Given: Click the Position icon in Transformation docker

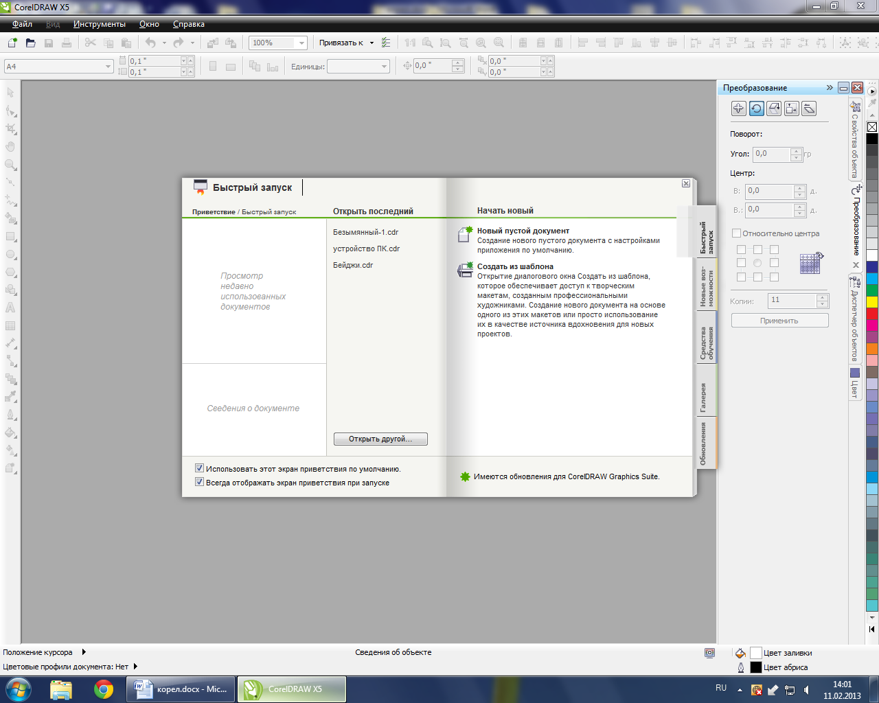Looking at the screenshot, I should click(739, 108).
